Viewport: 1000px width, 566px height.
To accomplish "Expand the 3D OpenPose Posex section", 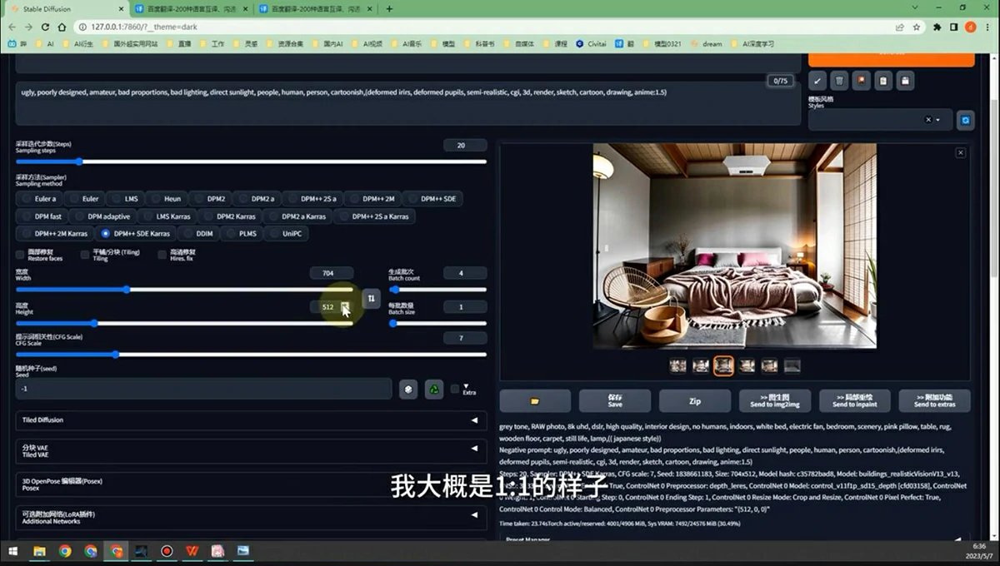I will 251,484.
